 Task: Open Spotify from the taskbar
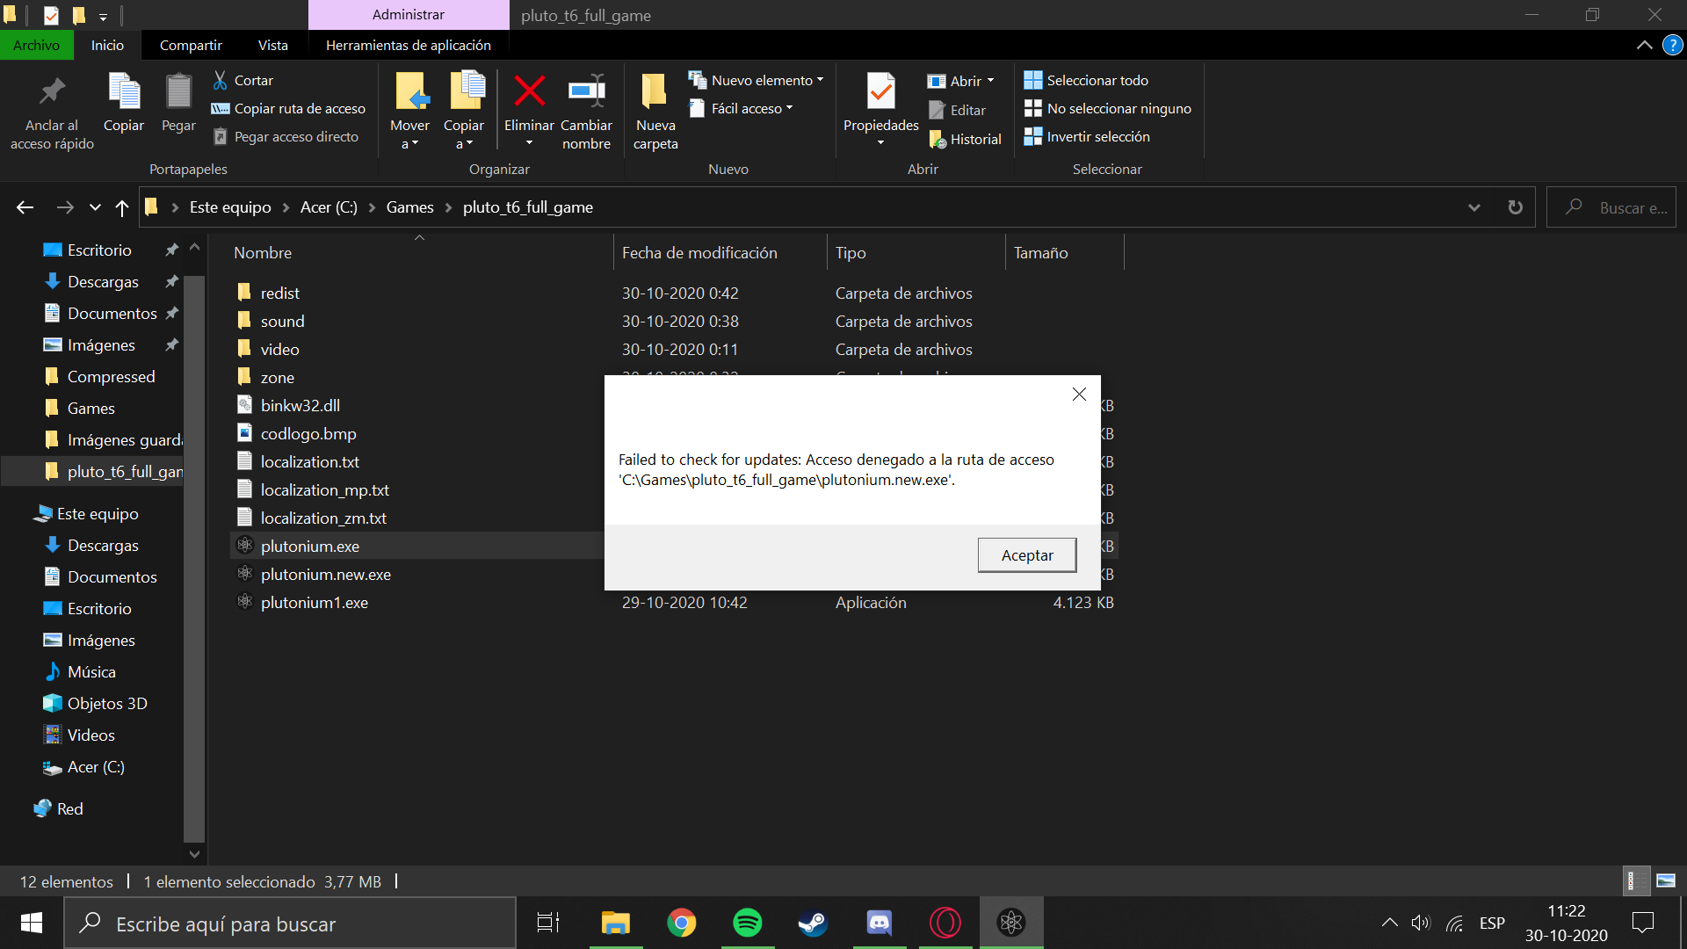coord(747,923)
